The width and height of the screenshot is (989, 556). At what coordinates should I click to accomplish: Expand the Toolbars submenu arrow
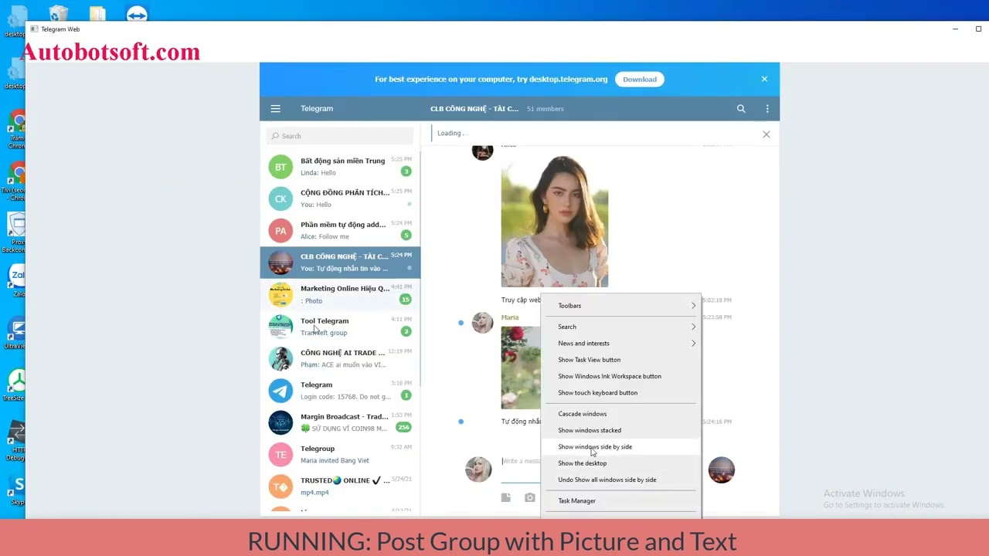(693, 306)
